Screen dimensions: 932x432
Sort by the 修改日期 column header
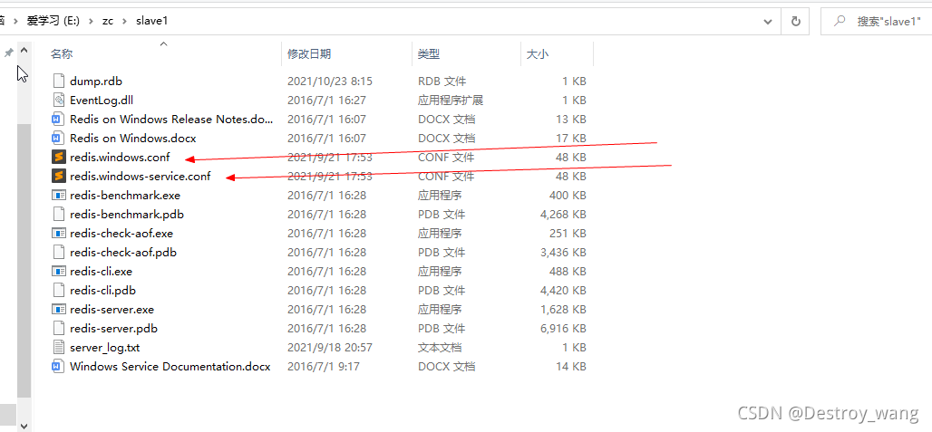309,54
